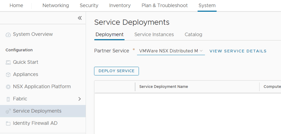The image size is (281, 134).
Task: Open the Networking menu
Action: click(56, 5)
